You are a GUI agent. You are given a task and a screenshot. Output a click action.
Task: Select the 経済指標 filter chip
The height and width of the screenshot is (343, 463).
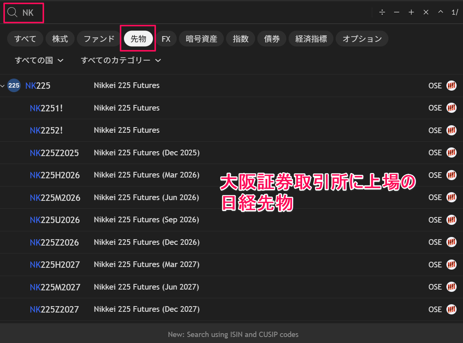point(311,39)
